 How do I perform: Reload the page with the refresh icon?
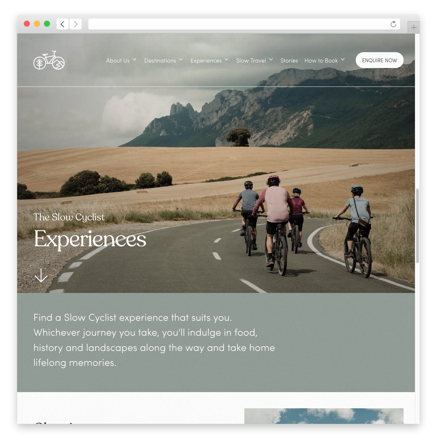point(393,24)
